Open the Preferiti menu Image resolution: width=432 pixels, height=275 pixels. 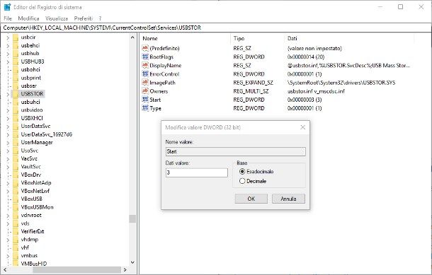[x=83, y=18]
